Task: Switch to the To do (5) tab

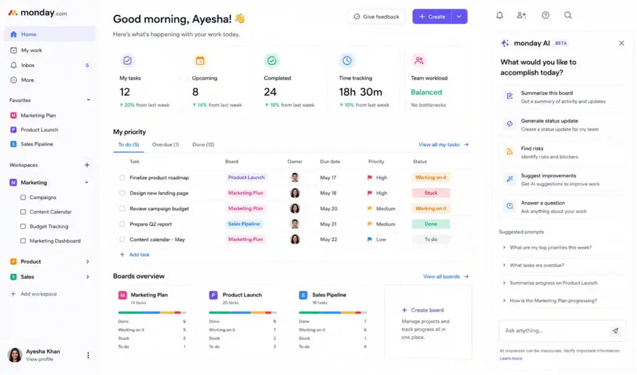Action: click(x=128, y=145)
